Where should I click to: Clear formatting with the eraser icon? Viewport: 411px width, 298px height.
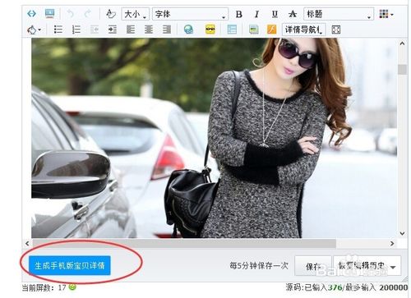pos(111,14)
